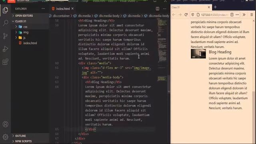Viewport: 256px width, 144px height.
Task: Close the Class 31 browser tab
Action: pos(209,7)
